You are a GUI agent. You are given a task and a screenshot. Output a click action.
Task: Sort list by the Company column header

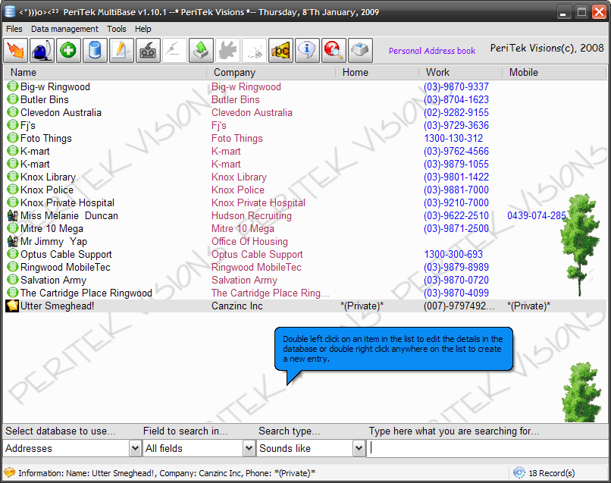point(271,73)
